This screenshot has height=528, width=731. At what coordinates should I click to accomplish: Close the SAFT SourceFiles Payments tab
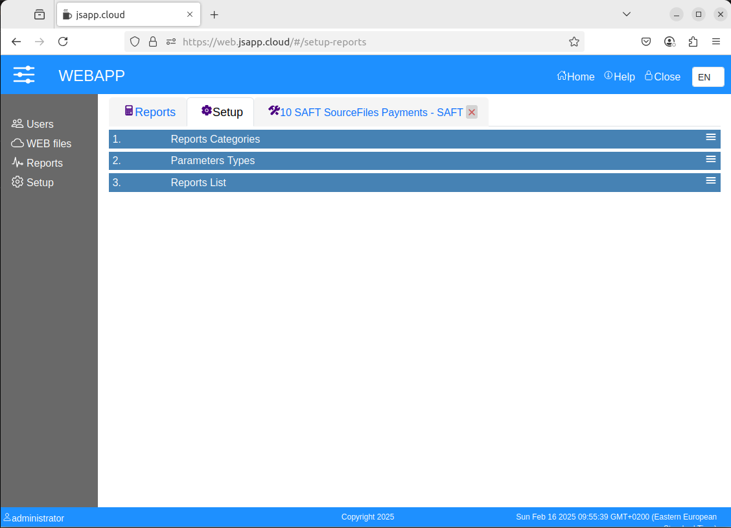point(472,112)
